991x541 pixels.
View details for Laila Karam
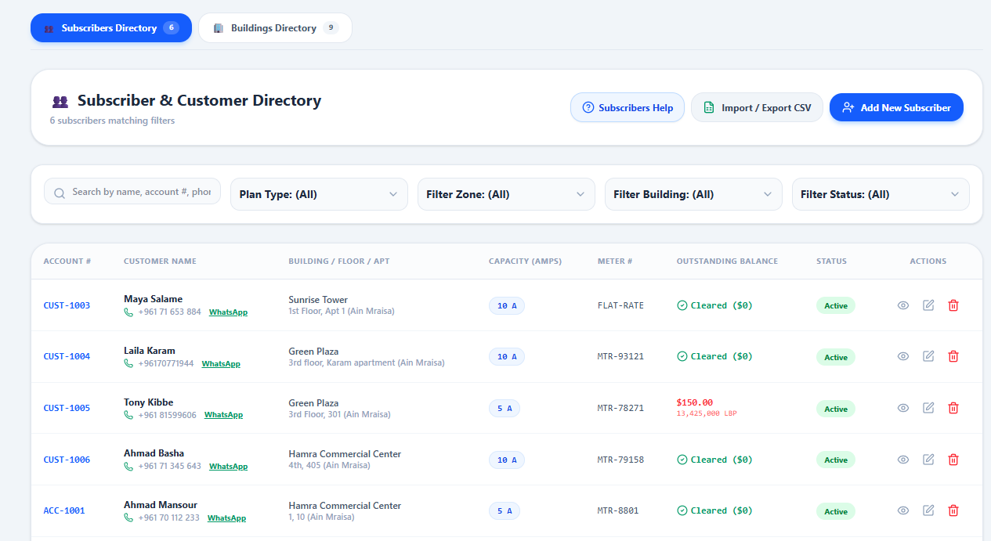point(903,356)
